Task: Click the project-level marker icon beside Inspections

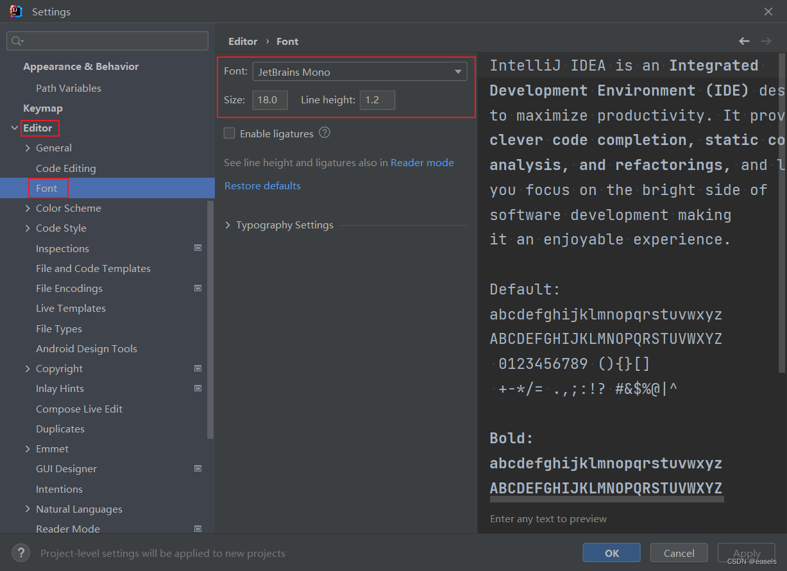Action: 198,248
